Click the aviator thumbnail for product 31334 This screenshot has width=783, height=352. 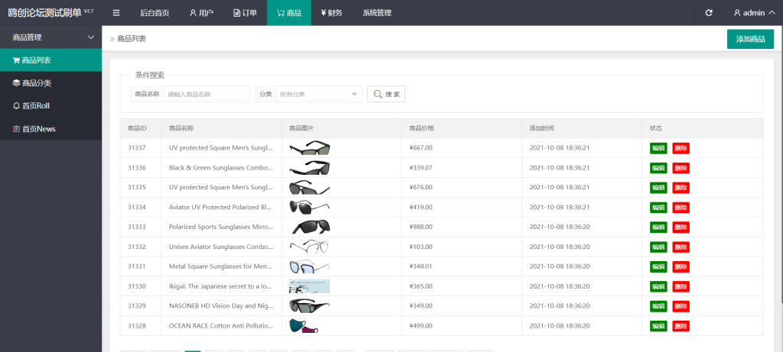310,207
